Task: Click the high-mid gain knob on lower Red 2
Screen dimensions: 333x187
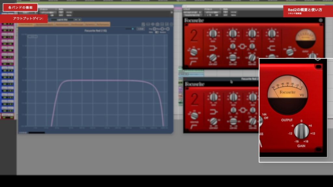Action: coord(252,97)
